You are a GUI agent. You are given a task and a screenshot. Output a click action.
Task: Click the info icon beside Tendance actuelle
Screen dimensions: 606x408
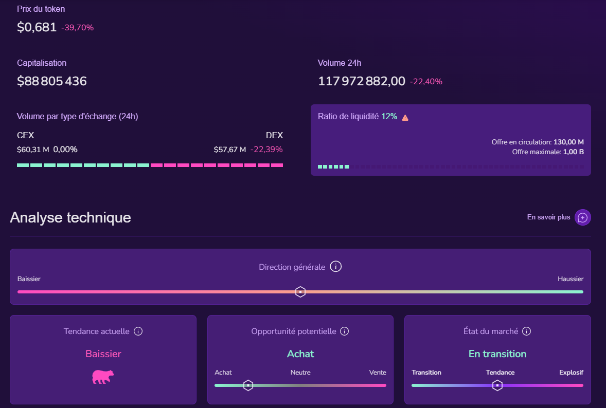[138, 331]
